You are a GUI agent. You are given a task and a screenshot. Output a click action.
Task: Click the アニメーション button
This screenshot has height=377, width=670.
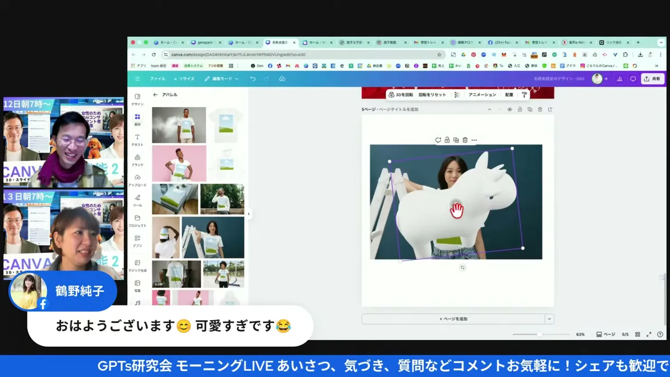[482, 95]
